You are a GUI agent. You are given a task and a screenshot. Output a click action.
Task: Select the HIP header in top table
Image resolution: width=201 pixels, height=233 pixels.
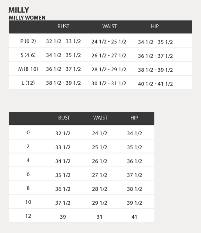click(x=155, y=27)
